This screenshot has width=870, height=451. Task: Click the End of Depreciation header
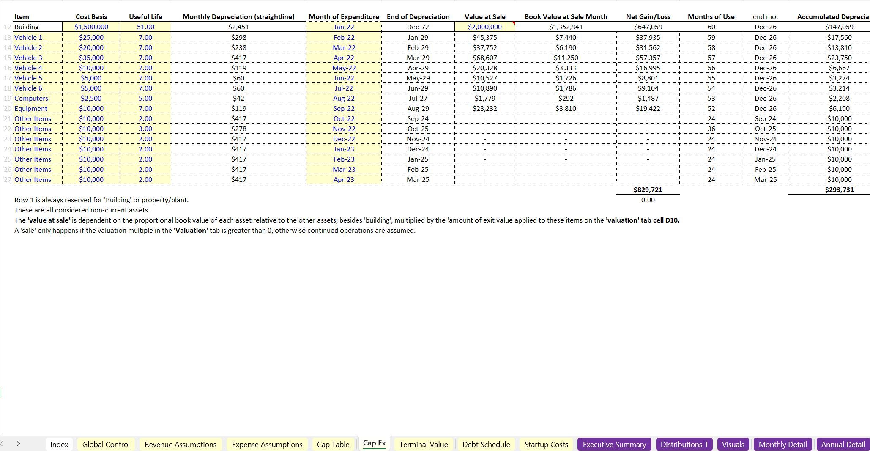pyautogui.click(x=418, y=16)
